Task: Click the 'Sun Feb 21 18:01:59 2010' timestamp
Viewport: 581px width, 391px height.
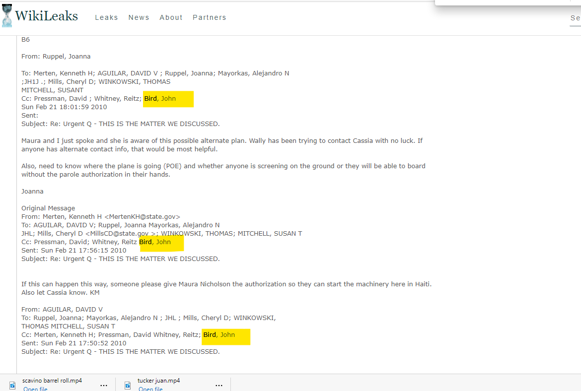Action: click(x=64, y=107)
